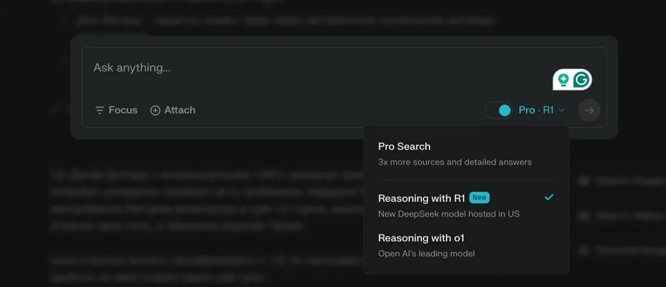Select Pro Search from the menu

click(466, 154)
